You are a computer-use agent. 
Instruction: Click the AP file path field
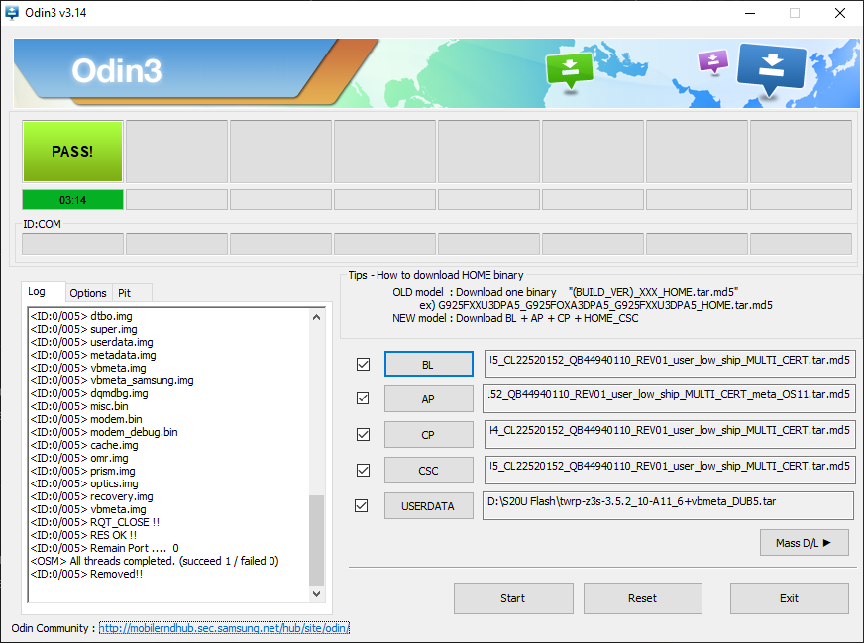[669, 398]
